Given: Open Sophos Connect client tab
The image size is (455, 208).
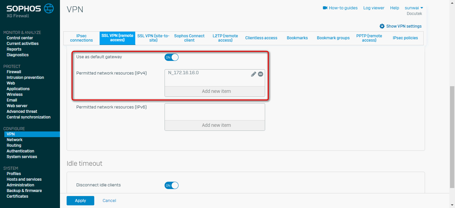Looking at the screenshot, I should (x=189, y=38).
